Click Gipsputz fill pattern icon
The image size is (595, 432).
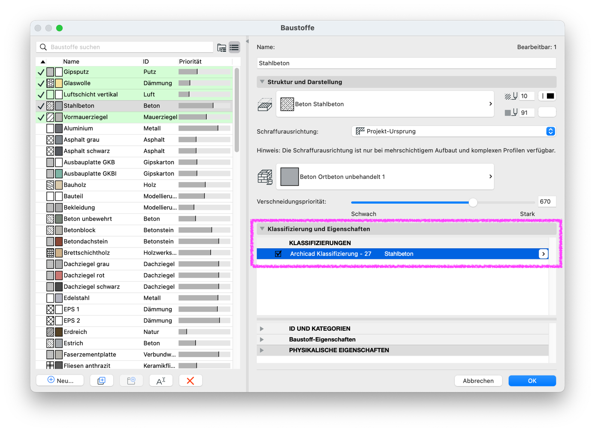click(50, 72)
